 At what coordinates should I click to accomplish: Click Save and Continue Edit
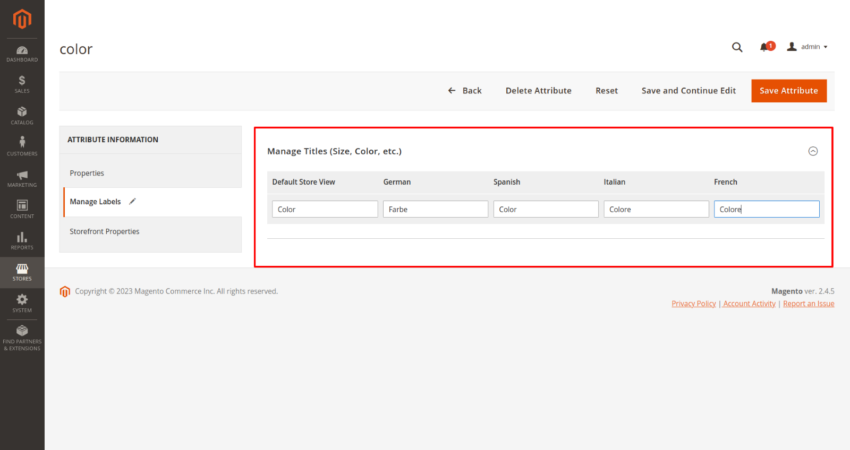pos(688,91)
